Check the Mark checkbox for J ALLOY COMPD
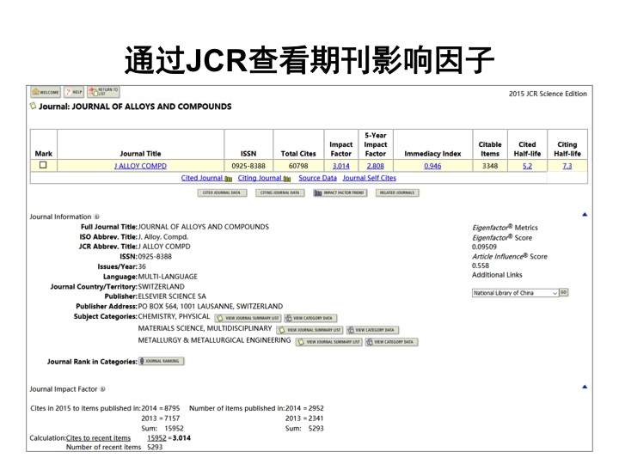 tap(43, 165)
